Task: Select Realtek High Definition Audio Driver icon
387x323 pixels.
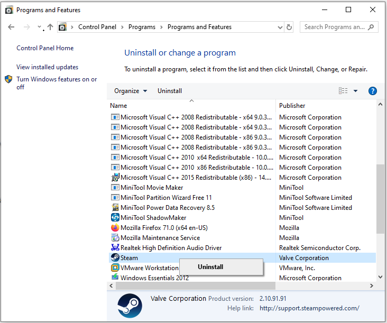Action: pos(115,247)
